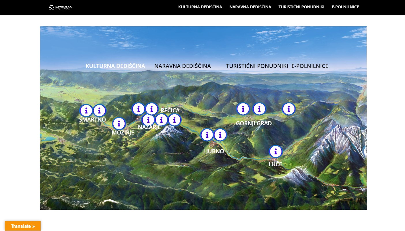Click the REČICA town label on map

point(170,110)
